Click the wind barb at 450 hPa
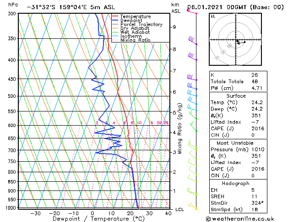This screenshot has width=288, height=222. point(192,78)
